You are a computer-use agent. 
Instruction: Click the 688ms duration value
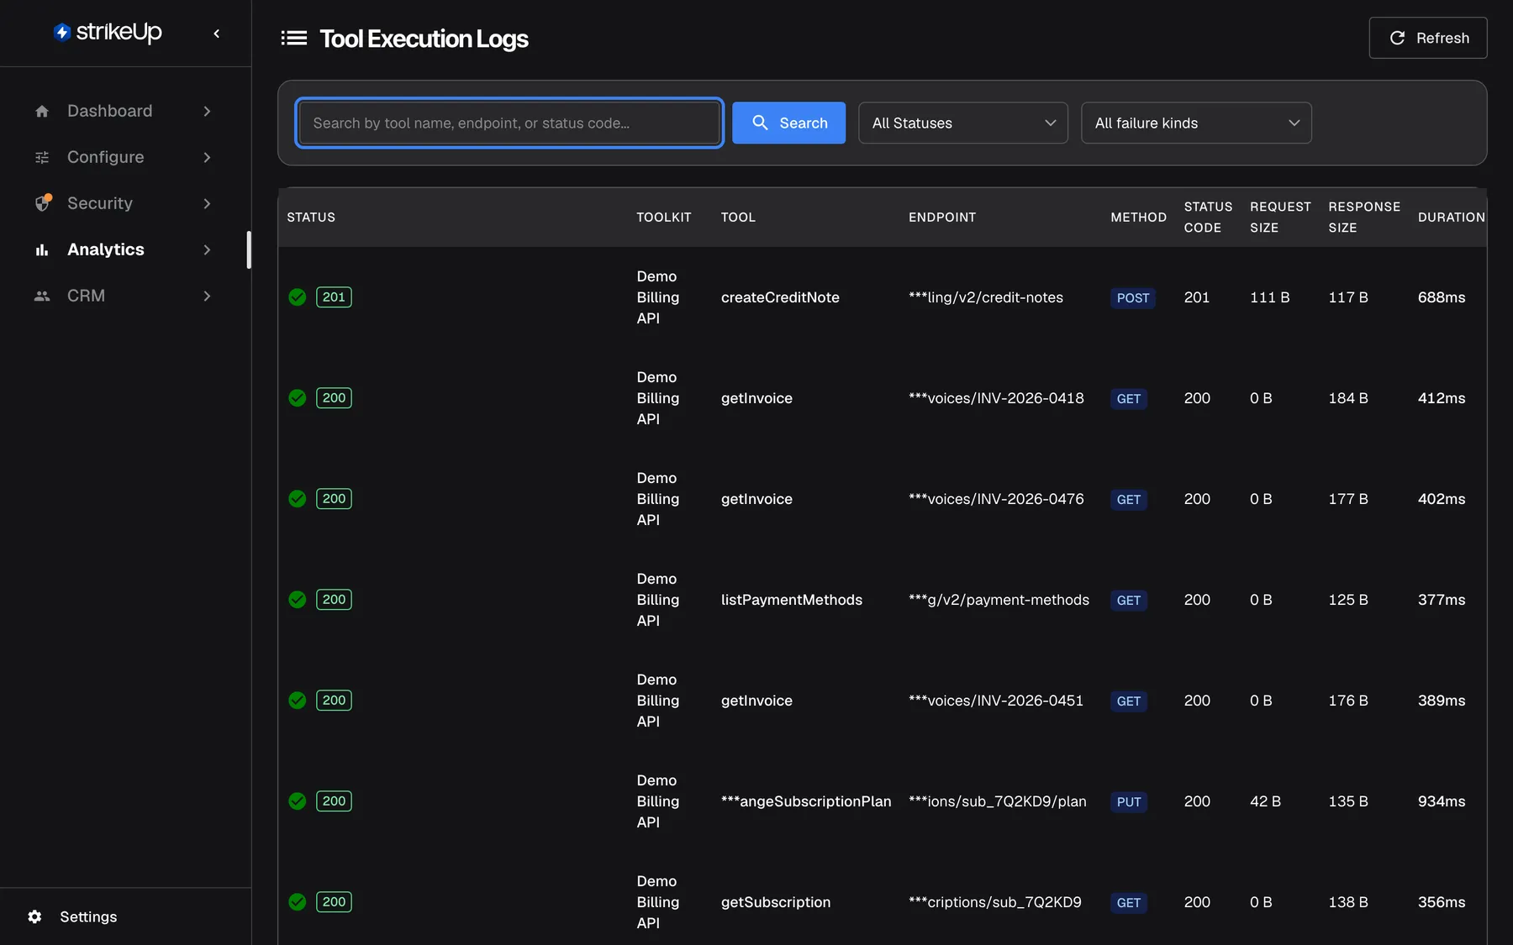[x=1442, y=297]
